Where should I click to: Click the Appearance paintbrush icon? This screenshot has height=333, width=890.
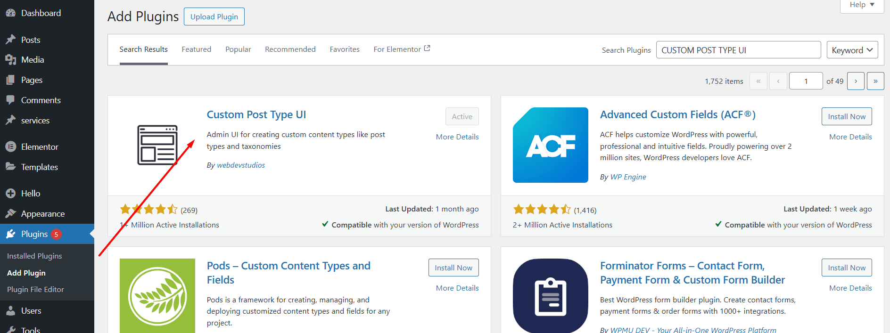point(10,213)
